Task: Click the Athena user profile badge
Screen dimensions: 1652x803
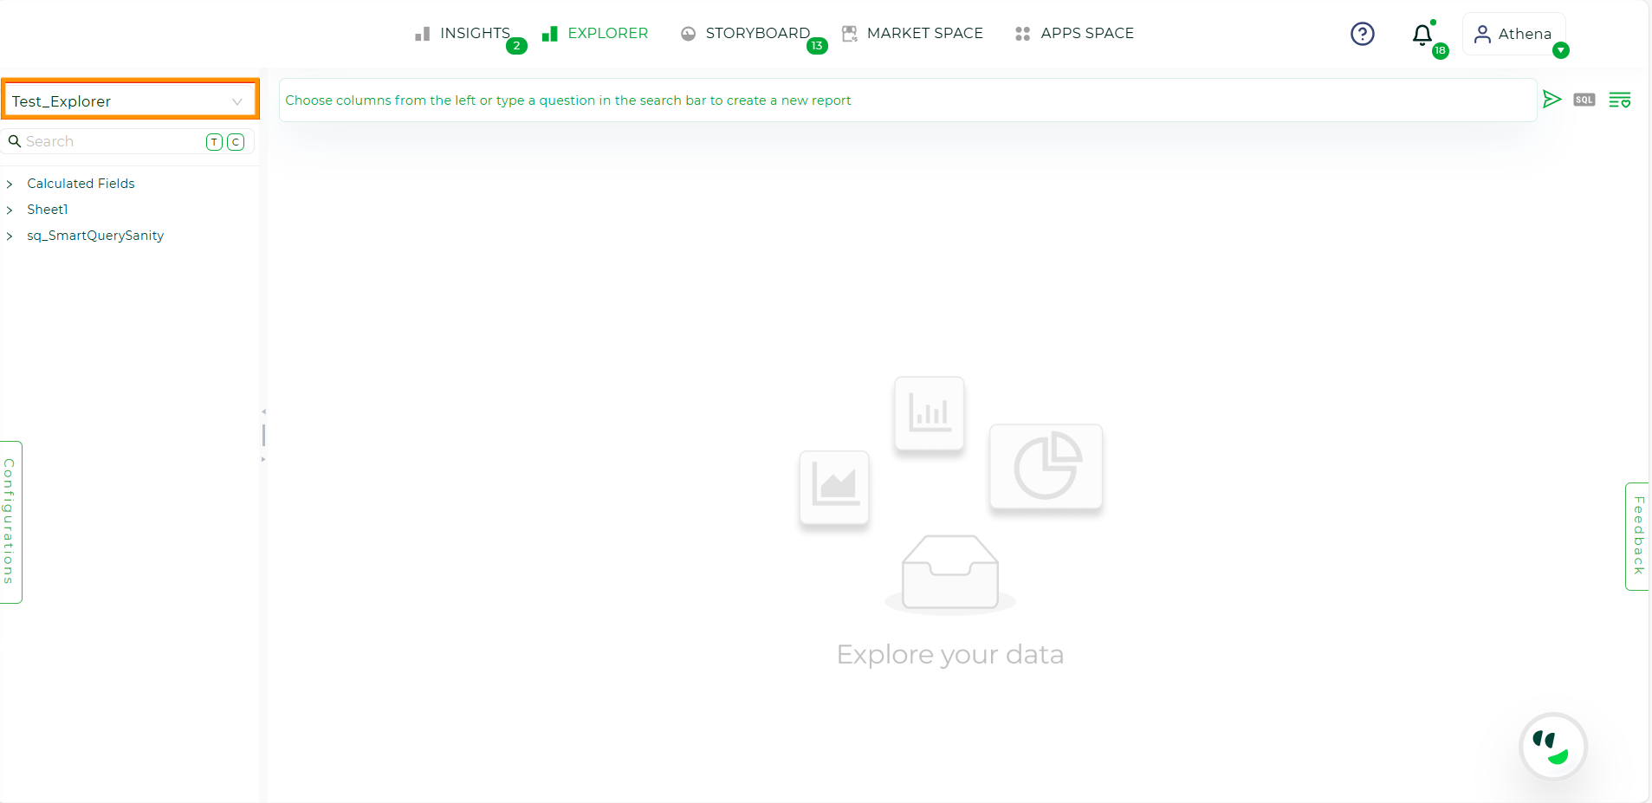Action: [1514, 34]
